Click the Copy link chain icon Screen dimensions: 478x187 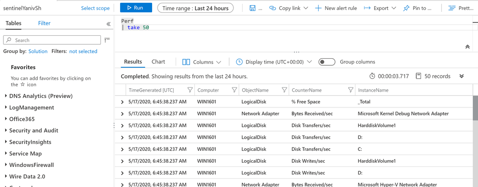[x=273, y=8]
